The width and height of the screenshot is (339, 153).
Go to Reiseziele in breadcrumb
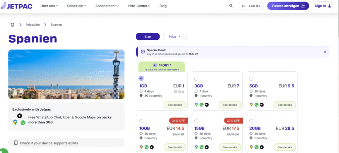[x=33, y=24]
